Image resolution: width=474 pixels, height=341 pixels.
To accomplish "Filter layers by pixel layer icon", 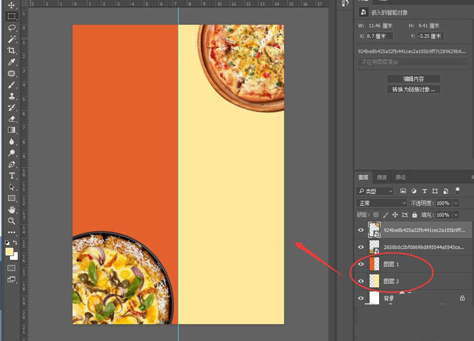I will tap(403, 191).
